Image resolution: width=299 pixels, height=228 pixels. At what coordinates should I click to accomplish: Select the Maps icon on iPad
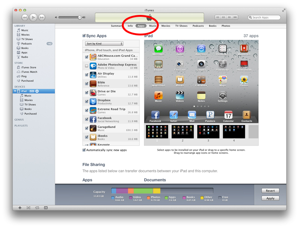coord(222,80)
